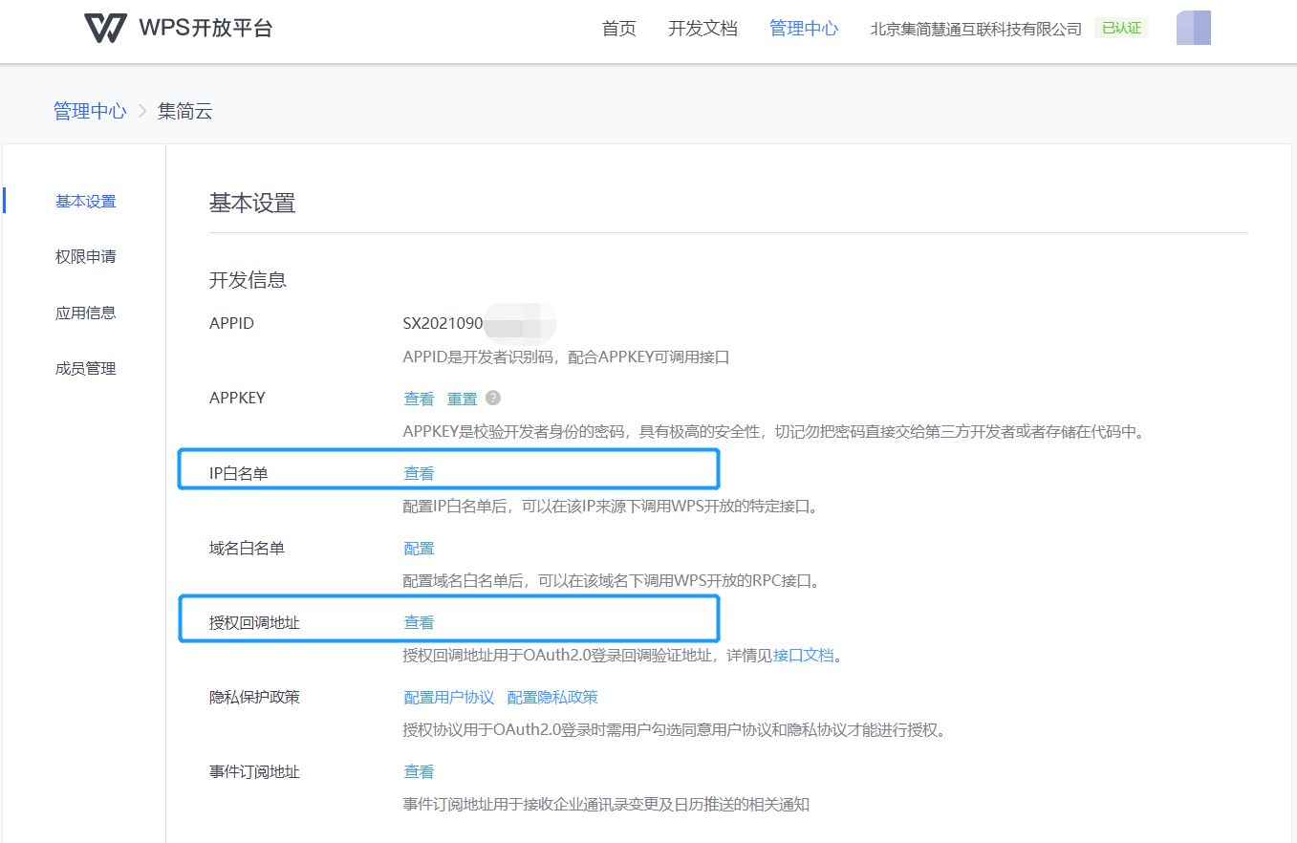This screenshot has width=1297, height=843.
Task: Switch to 权限申请 in the sidebar
Action: pos(86,256)
